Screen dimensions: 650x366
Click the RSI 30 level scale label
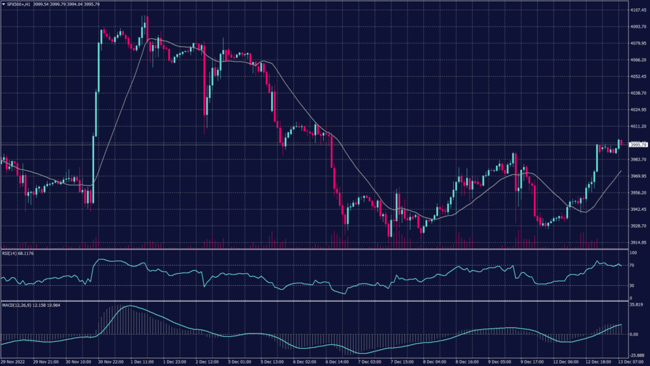[632, 285]
